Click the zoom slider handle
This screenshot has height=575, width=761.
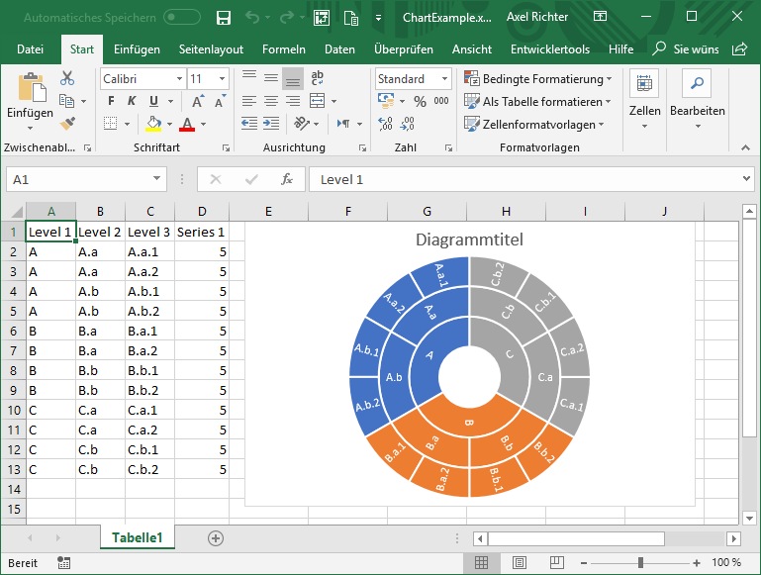tap(641, 562)
